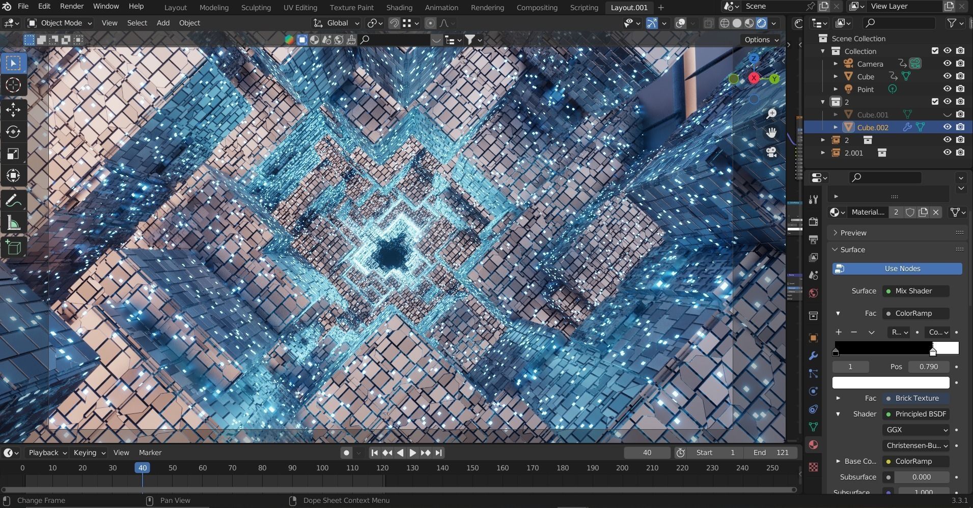The height and width of the screenshot is (508, 973).
Task: Choose the Rotate tool
Action: [13, 132]
